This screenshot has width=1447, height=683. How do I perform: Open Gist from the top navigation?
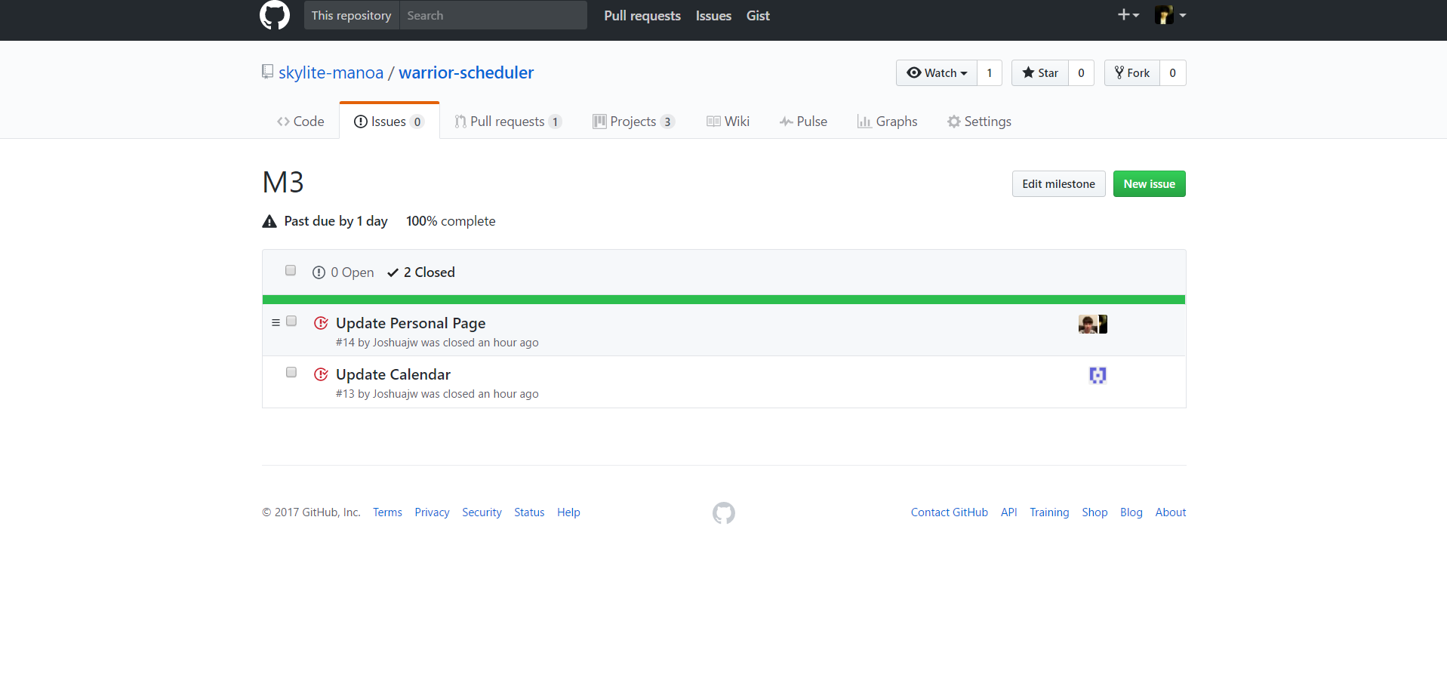pos(758,16)
